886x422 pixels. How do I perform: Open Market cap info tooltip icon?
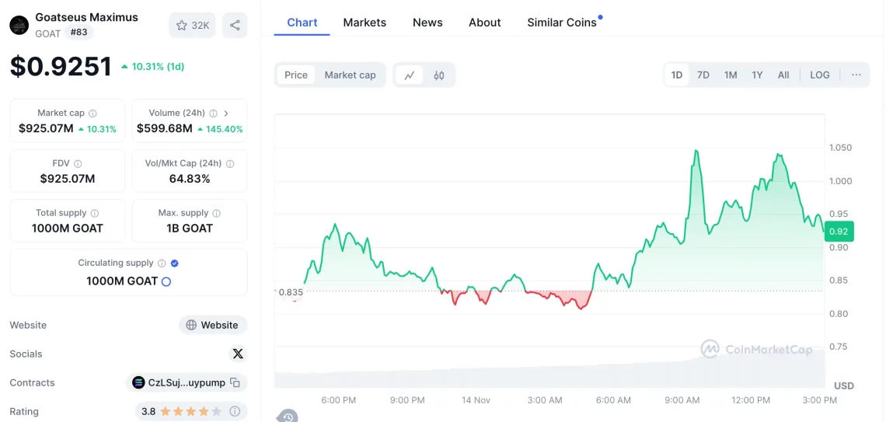pos(92,113)
